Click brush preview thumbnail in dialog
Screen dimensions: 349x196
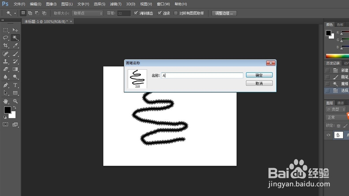click(137, 79)
